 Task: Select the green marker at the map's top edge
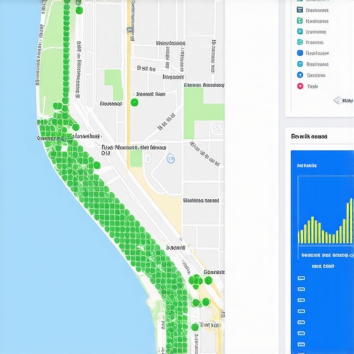click(x=80, y=10)
